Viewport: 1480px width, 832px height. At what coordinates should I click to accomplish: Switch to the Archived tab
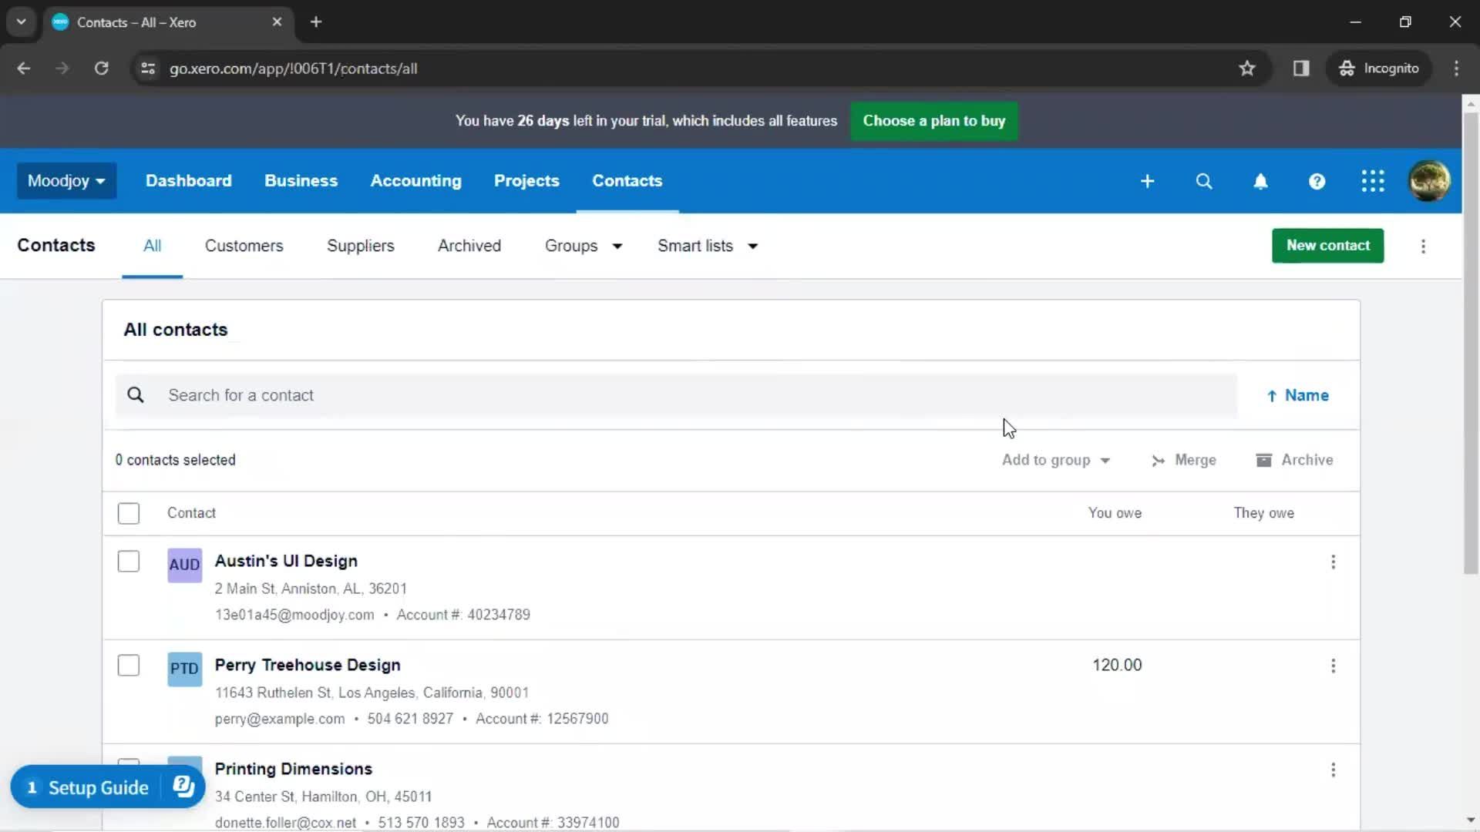[469, 246]
